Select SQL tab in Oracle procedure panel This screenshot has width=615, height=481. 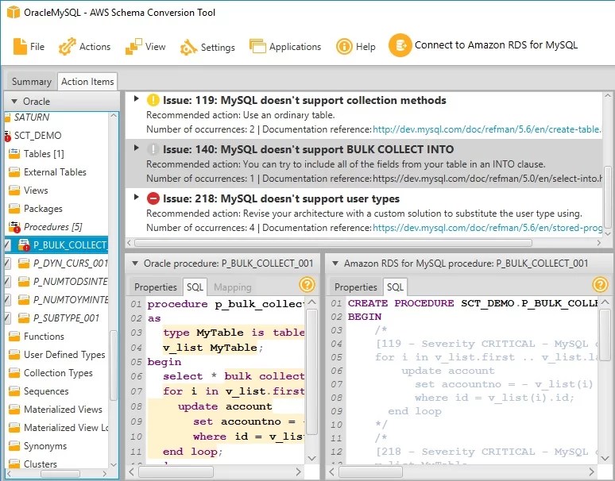coord(195,287)
